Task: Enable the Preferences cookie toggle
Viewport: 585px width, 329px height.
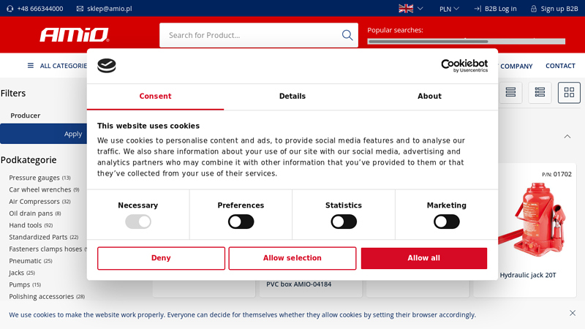Action: [x=241, y=222]
